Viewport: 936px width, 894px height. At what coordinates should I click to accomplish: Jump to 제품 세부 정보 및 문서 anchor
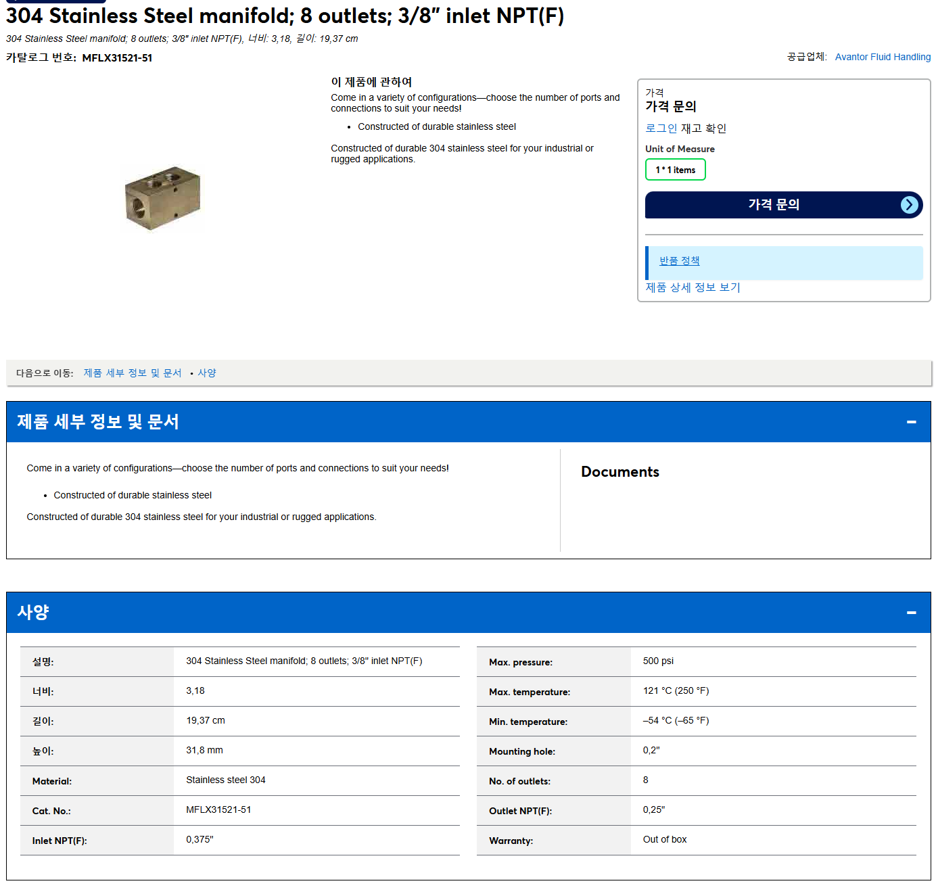coord(133,373)
